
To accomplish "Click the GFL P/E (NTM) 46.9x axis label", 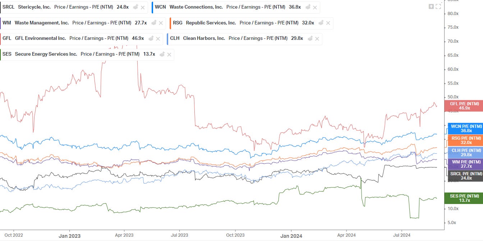I will 464,106.
